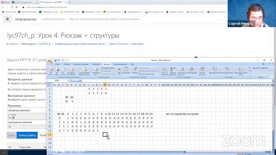
Task: Focus the browser address bar
Action: coord(47,7)
